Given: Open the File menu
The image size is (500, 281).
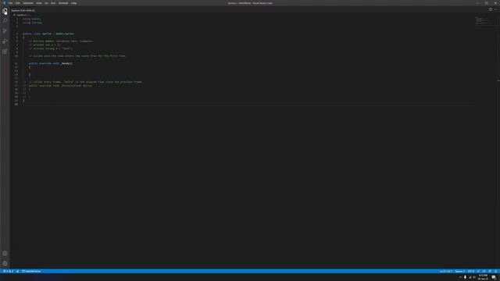Looking at the screenshot, I should (x=10, y=3).
